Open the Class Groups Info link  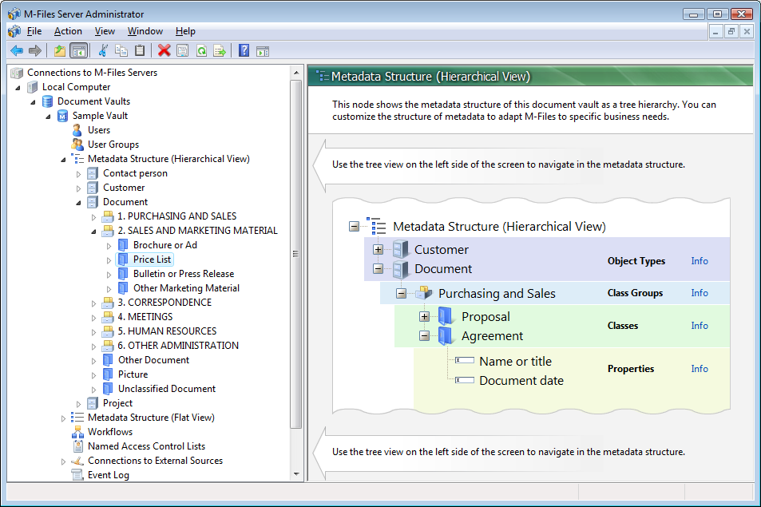(700, 292)
